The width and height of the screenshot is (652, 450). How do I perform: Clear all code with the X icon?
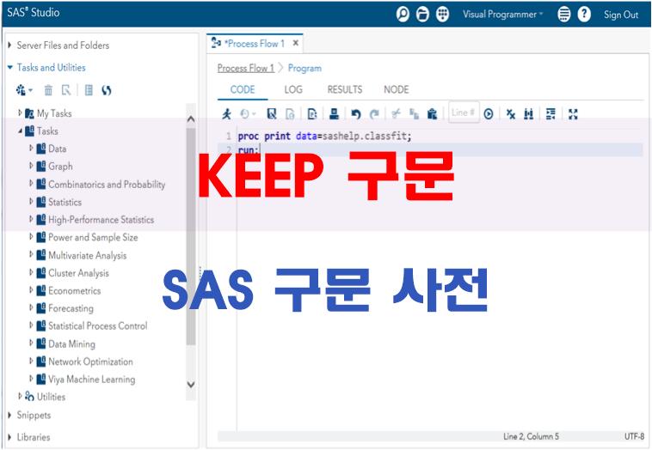(x=511, y=113)
